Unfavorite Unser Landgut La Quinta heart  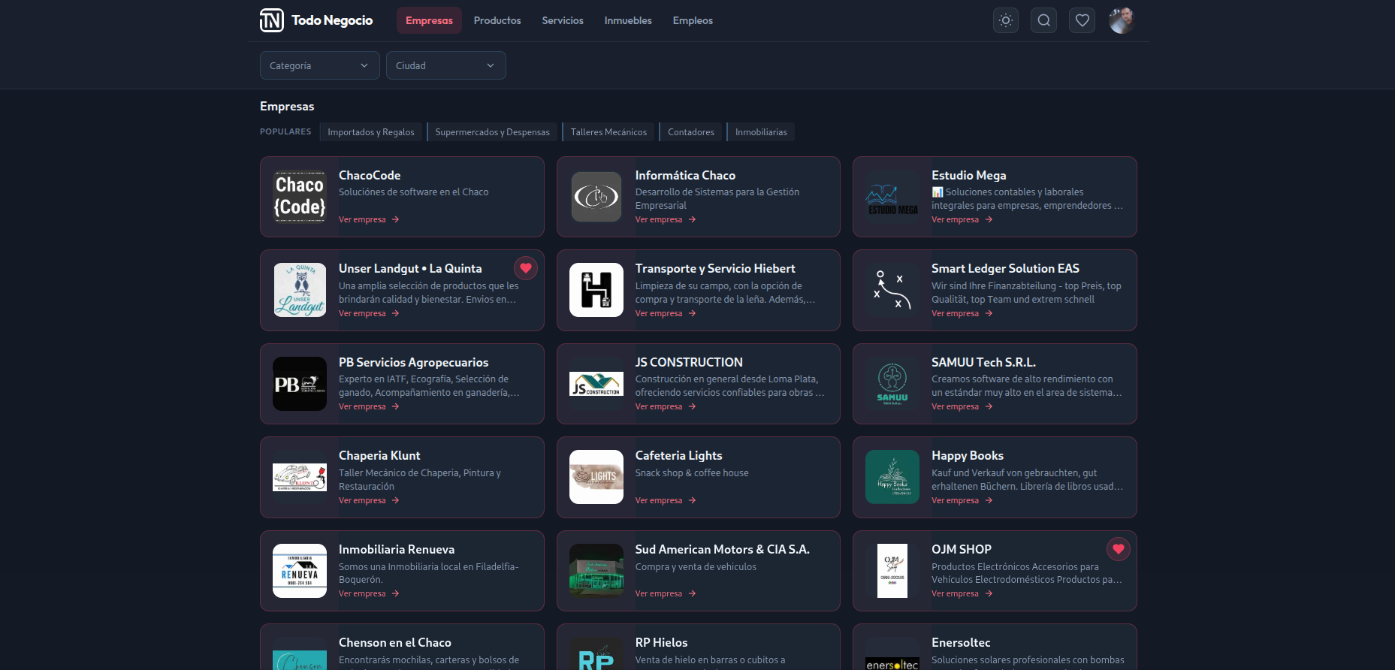(526, 268)
